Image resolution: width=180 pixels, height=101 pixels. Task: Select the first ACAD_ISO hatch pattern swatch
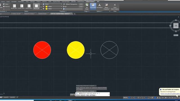pyautogui.click(x=14, y=6)
